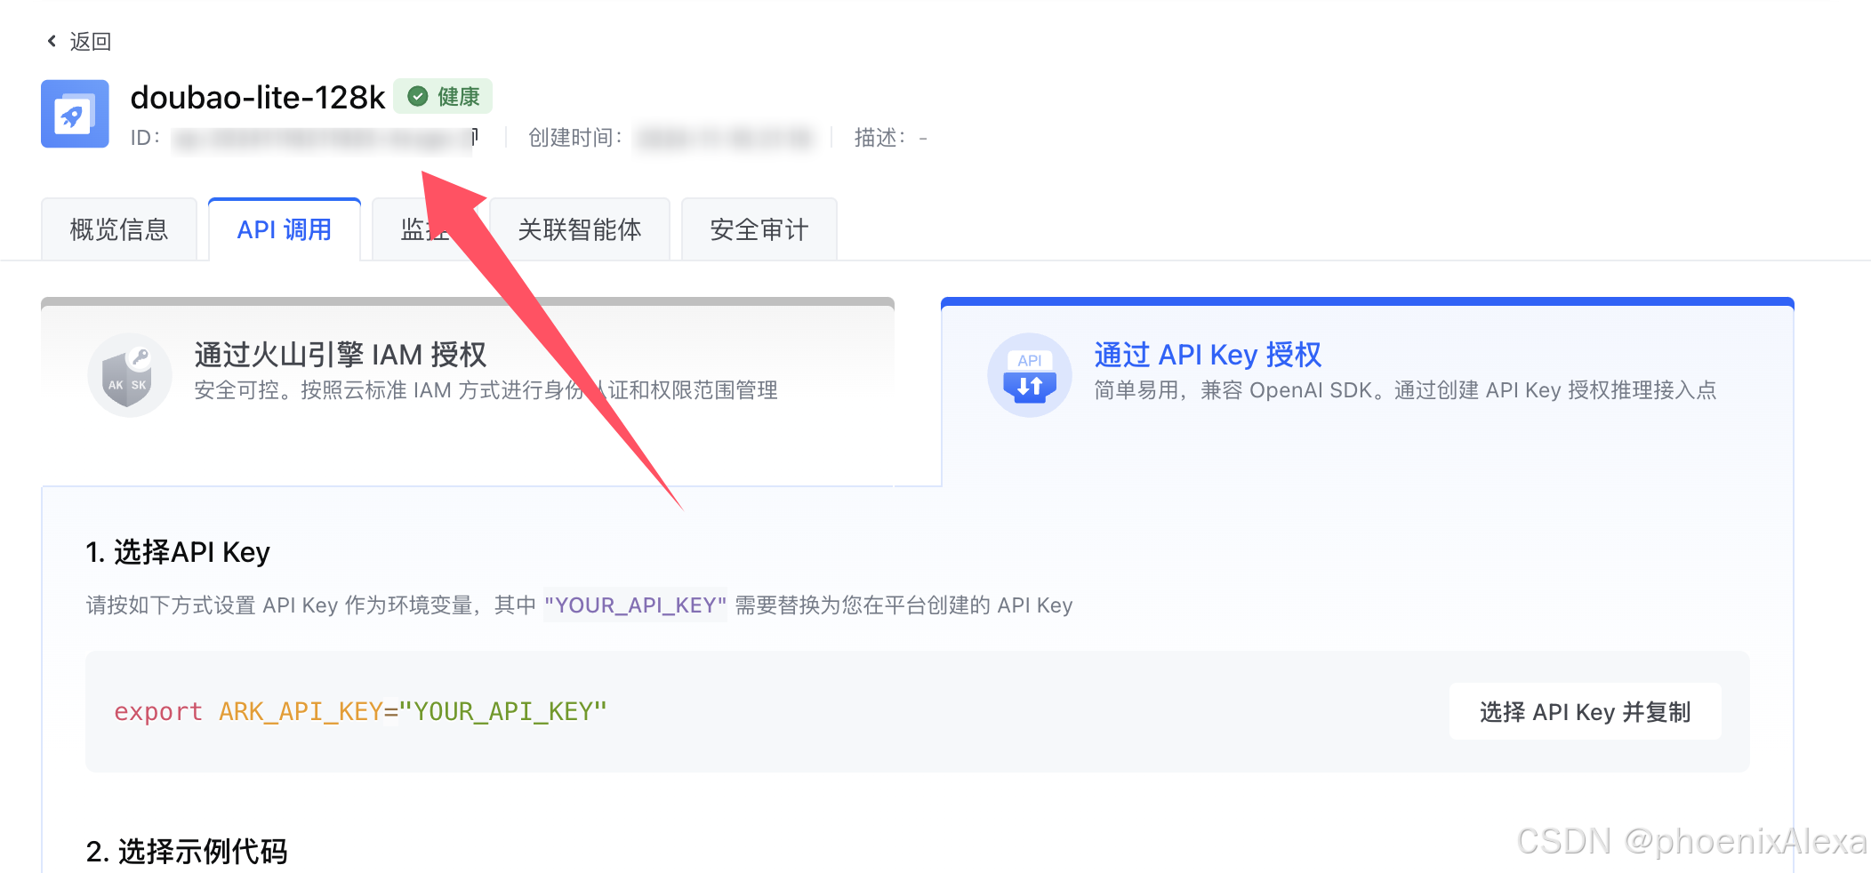
Task: Open the 安全审计 tab
Action: (x=759, y=229)
